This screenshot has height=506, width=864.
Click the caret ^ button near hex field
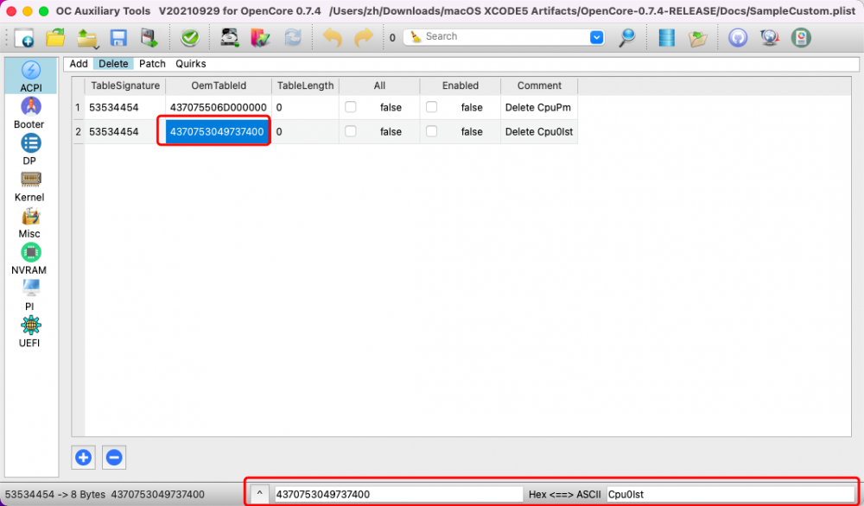tap(259, 494)
